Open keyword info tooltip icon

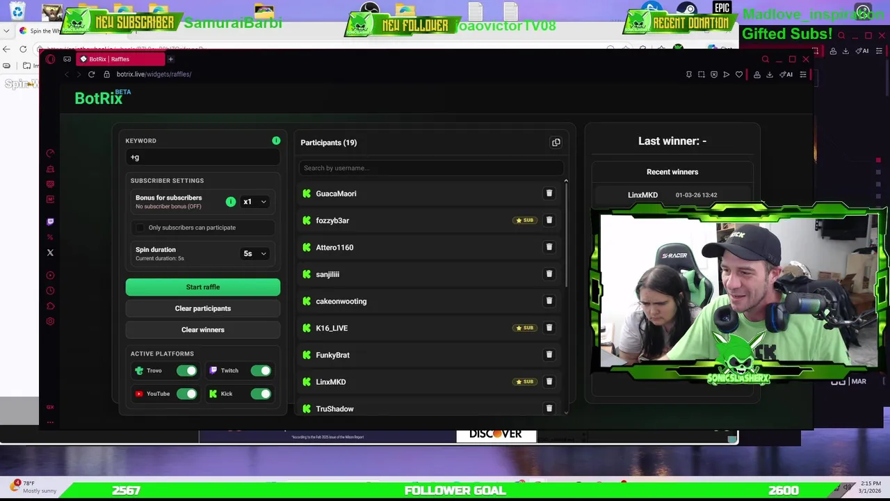pos(276,141)
